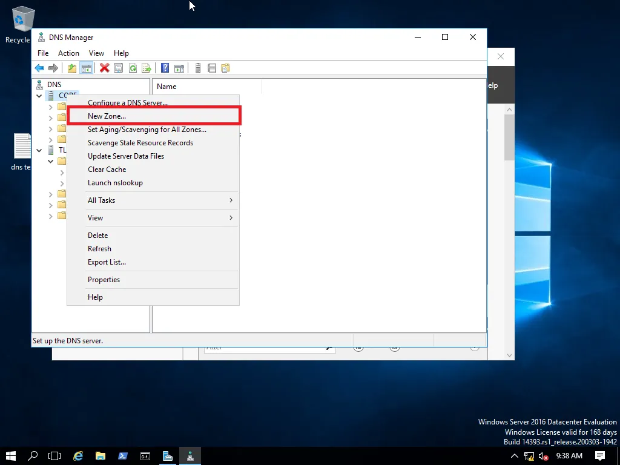Click the blue Help icon in toolbar

[164, 68]
